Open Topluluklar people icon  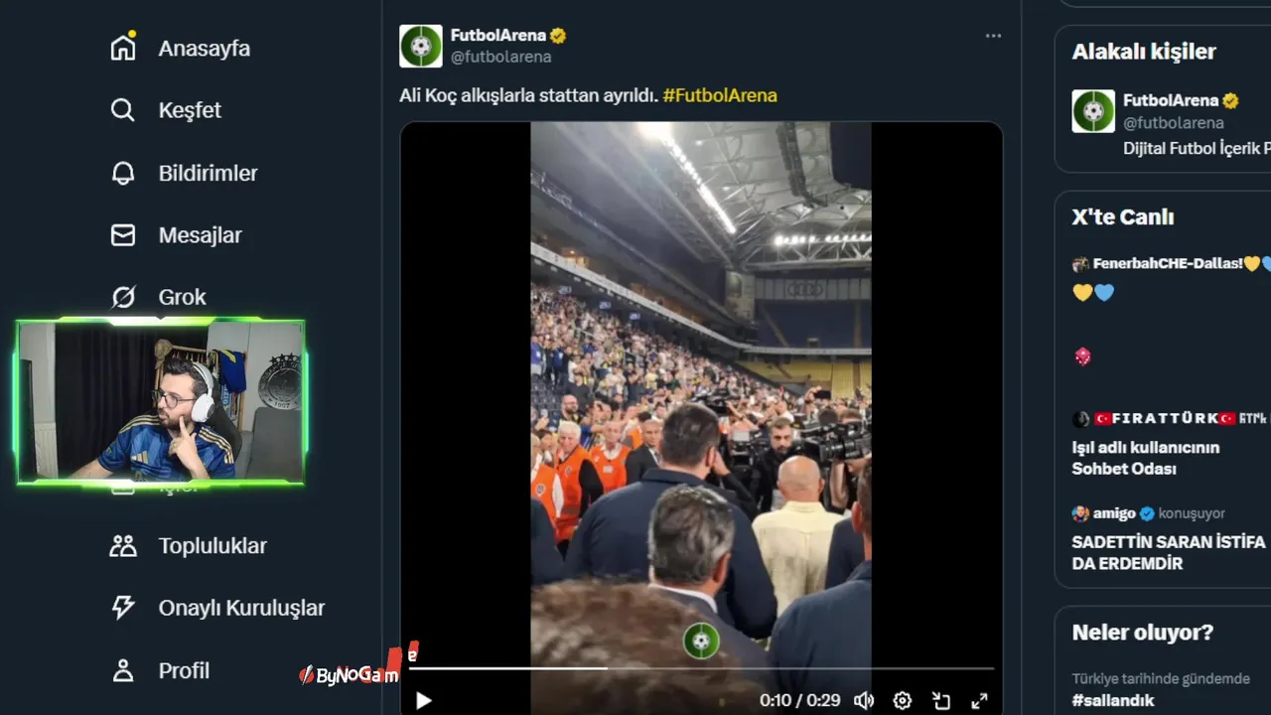pos(123,546)
